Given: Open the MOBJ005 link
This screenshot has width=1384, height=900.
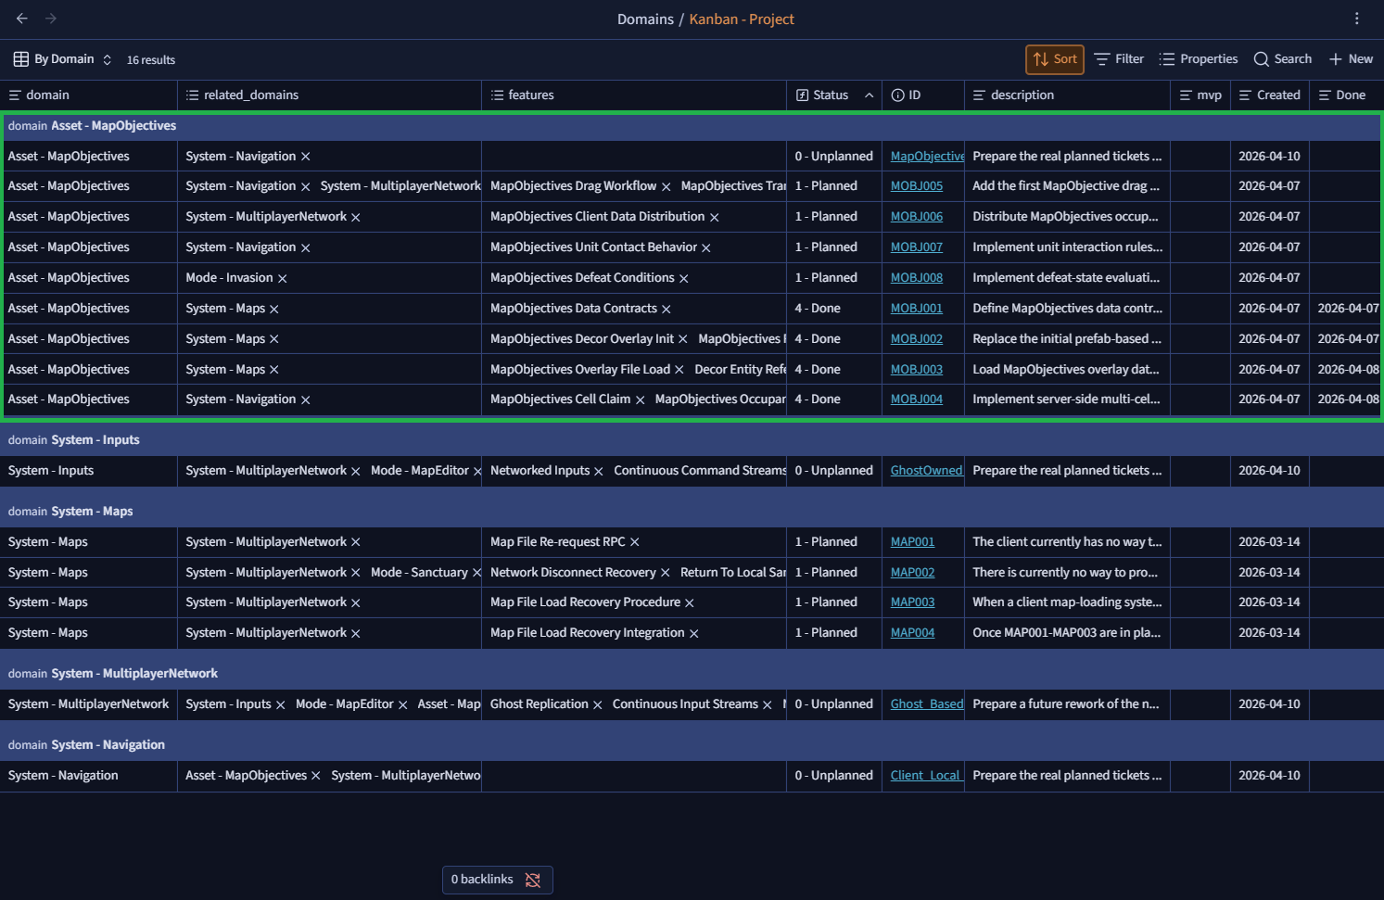Looking at the screenshot, I should point(916,186).
